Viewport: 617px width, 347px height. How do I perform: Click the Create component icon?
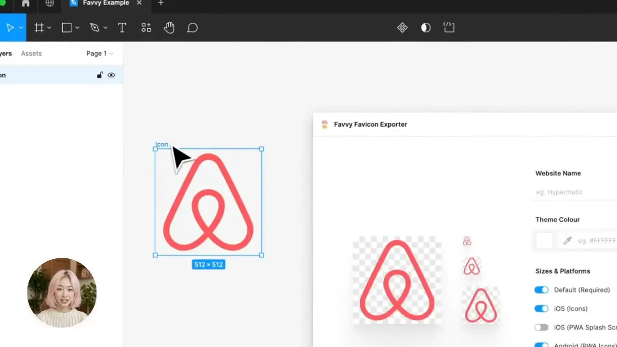click(402, 28)
